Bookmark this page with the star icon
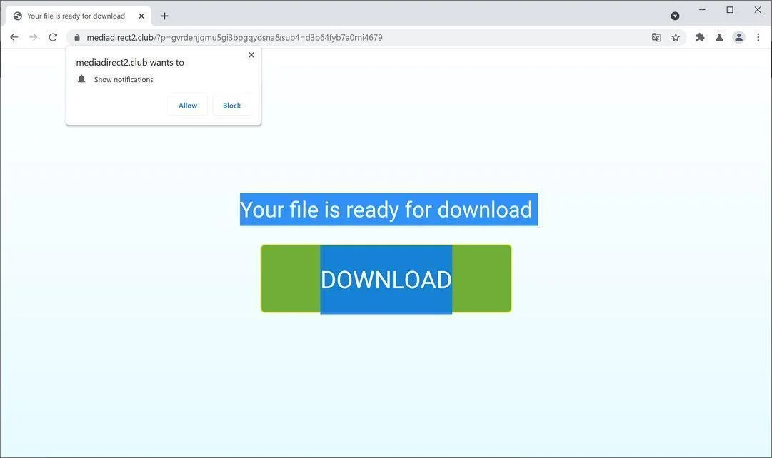Viewport: 772px width, 458px height. click(676, 37)
